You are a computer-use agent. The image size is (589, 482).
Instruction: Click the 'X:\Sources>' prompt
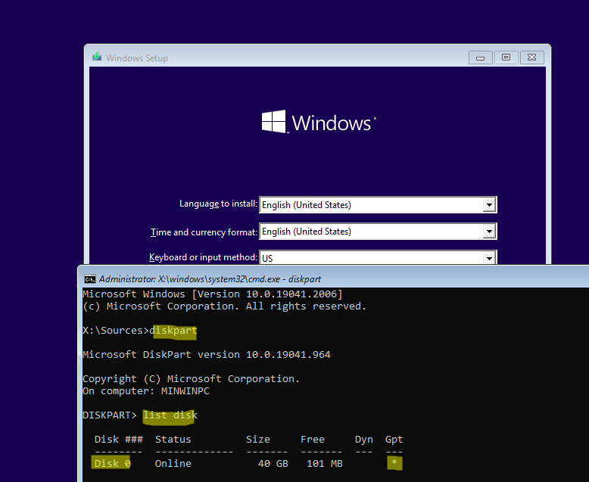pos(116,331)
